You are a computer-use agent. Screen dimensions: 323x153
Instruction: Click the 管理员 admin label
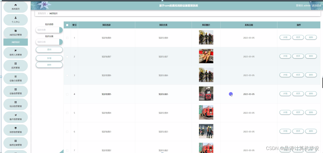303,6
